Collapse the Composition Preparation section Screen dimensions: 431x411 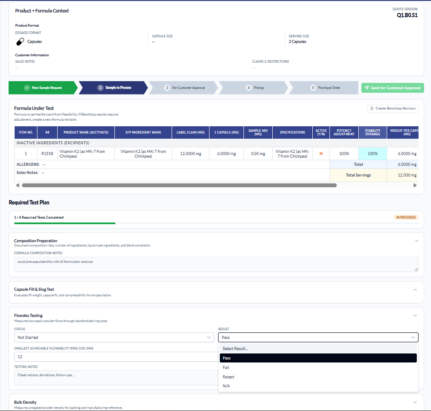(417, 241)
